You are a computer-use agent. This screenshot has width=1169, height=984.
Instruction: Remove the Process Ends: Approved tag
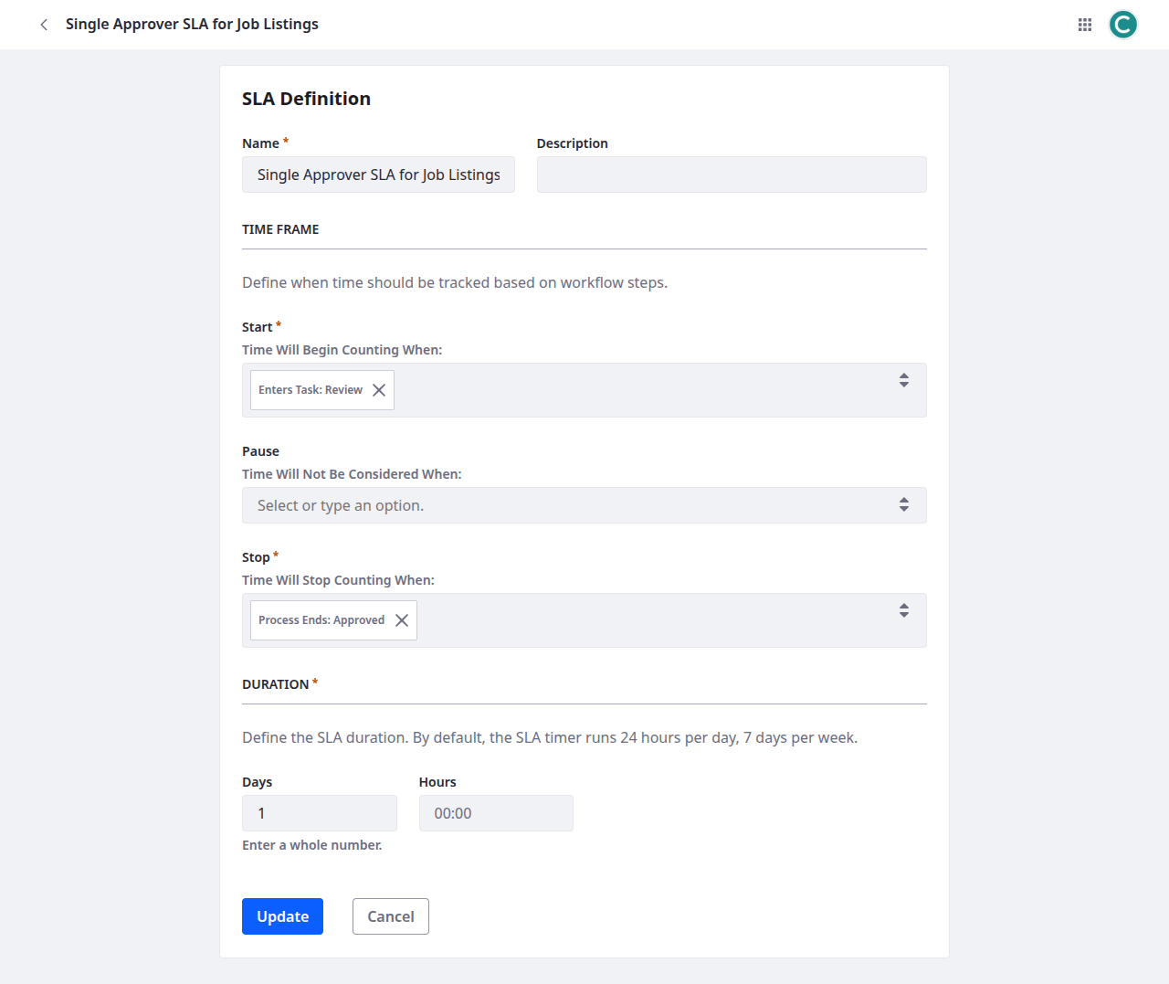coord(402,620)
